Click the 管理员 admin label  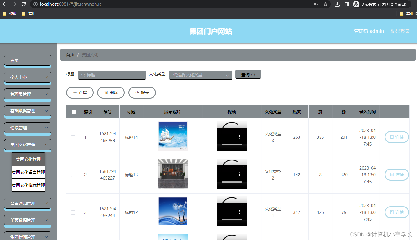pyautogui.click(x=369, y=31)
